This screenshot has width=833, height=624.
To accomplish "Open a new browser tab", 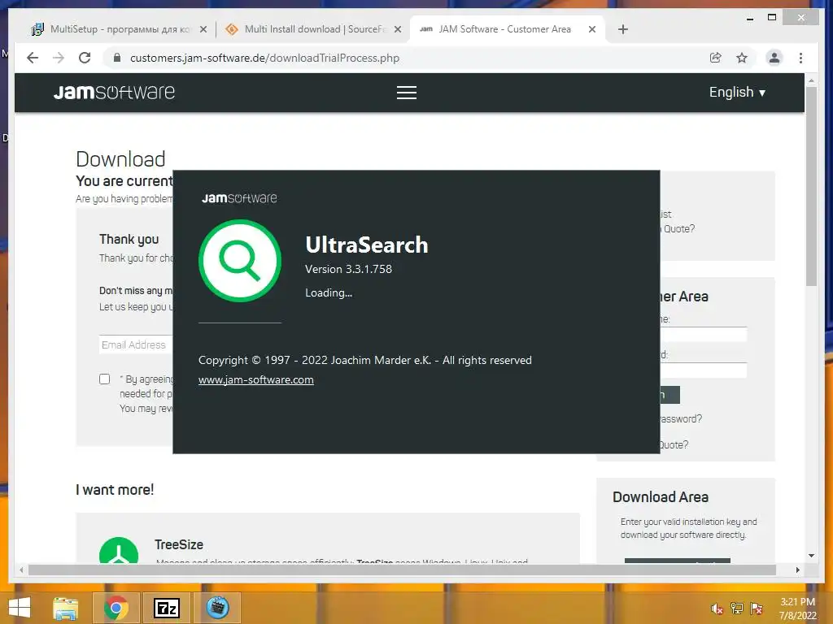I will 623,29.
